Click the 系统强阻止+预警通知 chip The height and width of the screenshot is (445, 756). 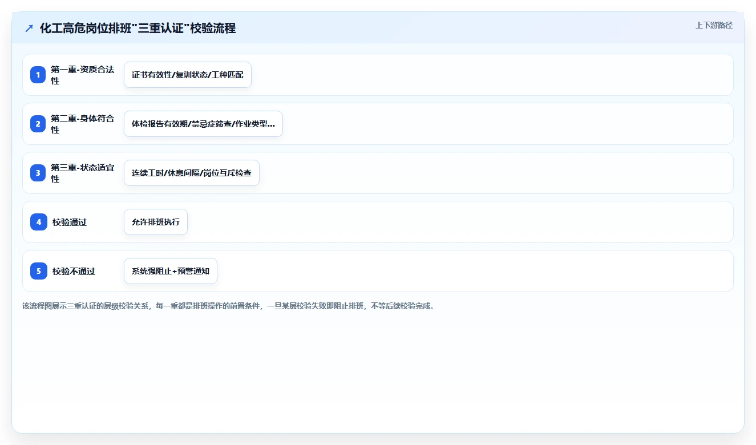pyautogui.click(x=171, y=271)
